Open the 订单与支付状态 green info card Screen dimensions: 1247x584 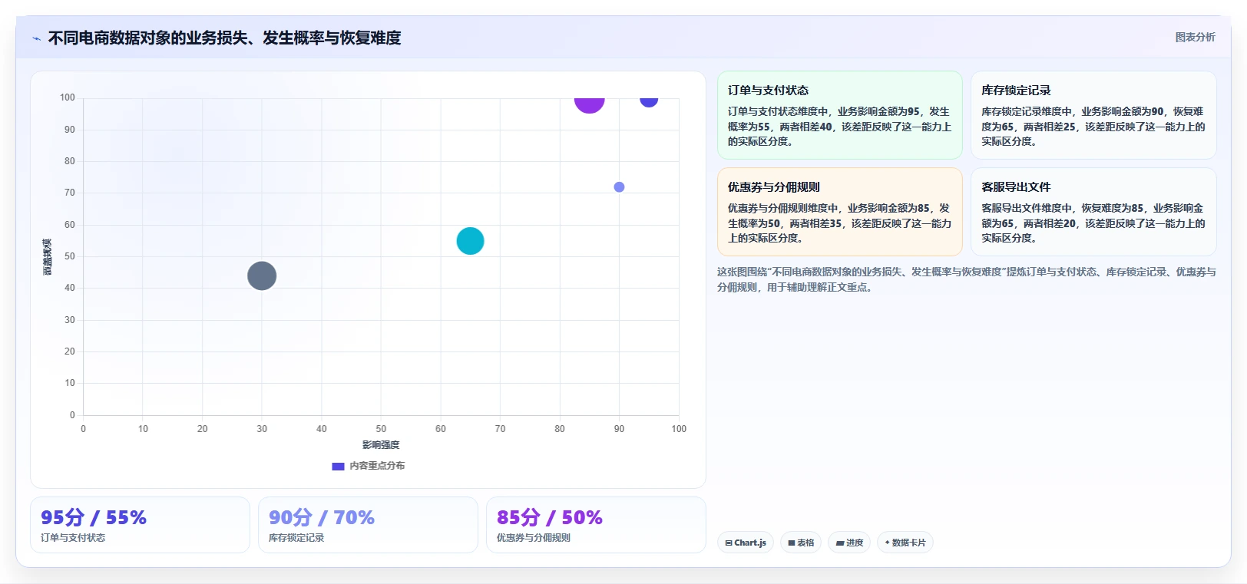coord(840,115)
